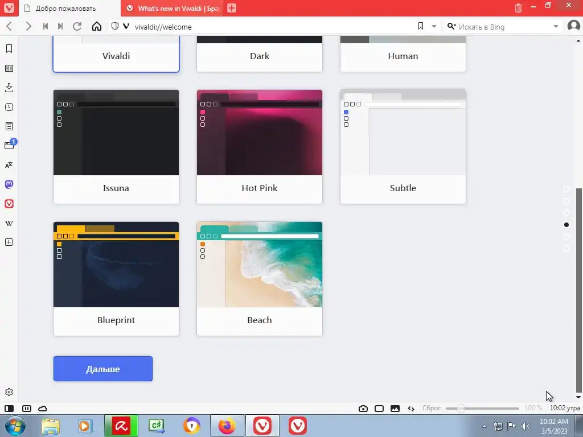This screenshot has height=437, width=583.
Task: Open the sync cloud status icon
Action: pyautogui.click(x=43, y=409)
